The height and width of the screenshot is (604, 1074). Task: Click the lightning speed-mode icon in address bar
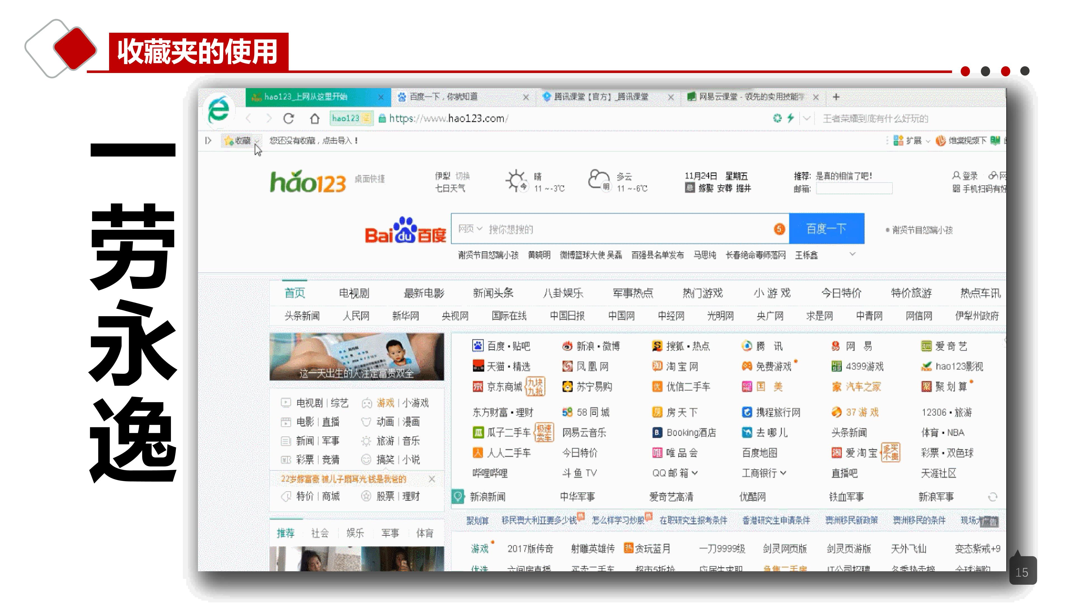point(790,118)
